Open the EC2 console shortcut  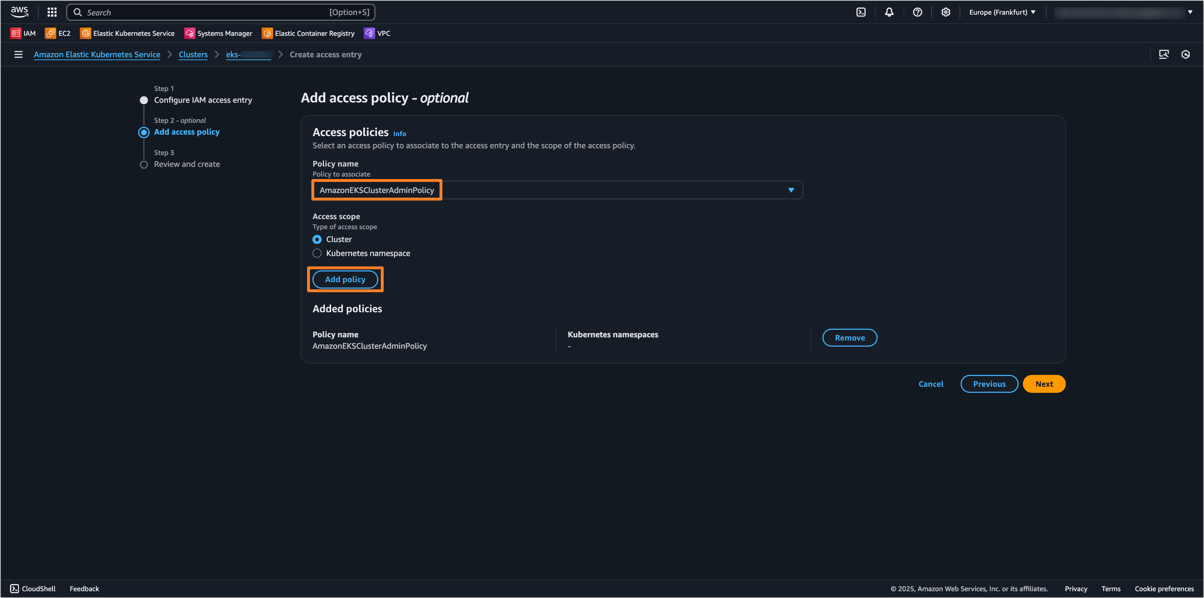tap(58, 33)
